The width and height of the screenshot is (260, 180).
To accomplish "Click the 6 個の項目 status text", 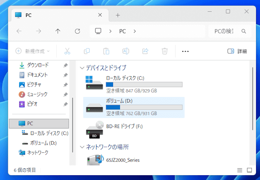I will point(25,170).
